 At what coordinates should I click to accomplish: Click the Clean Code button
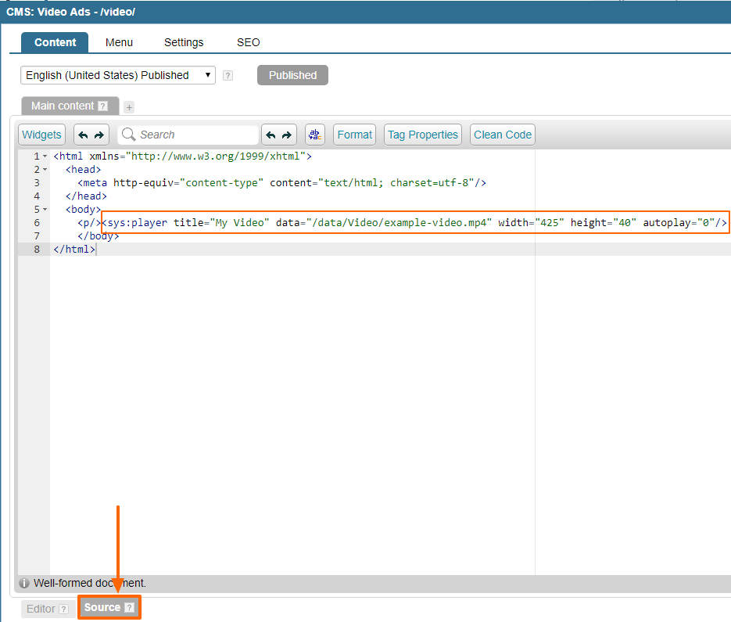tap(503, 135)
